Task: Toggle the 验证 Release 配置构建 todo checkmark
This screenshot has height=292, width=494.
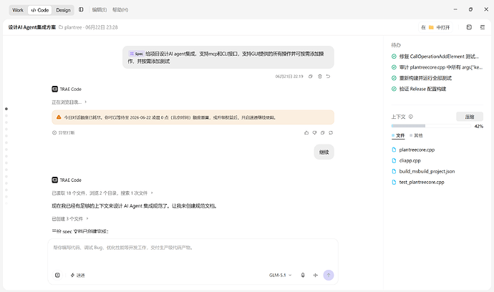Action: 394,89
